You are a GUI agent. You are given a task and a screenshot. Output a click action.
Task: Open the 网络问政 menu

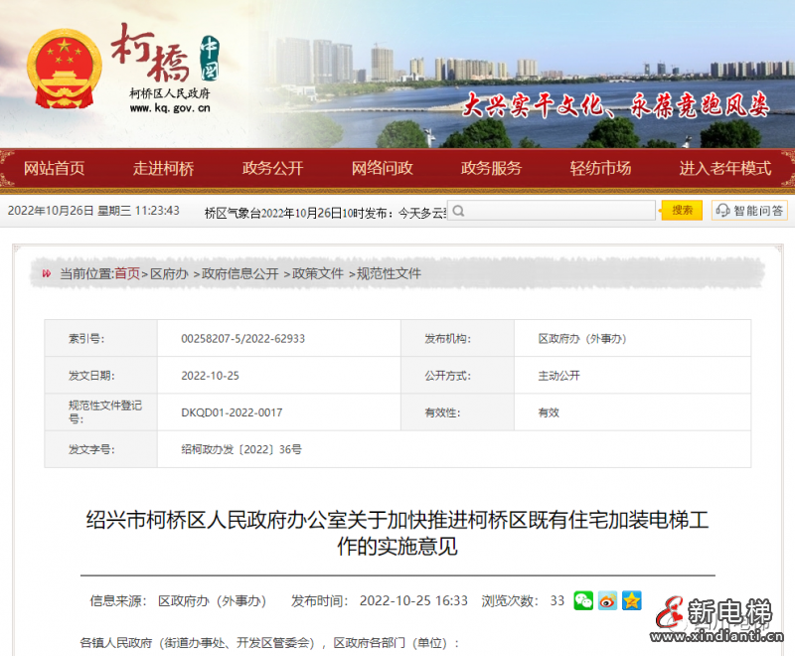[383, 168]
